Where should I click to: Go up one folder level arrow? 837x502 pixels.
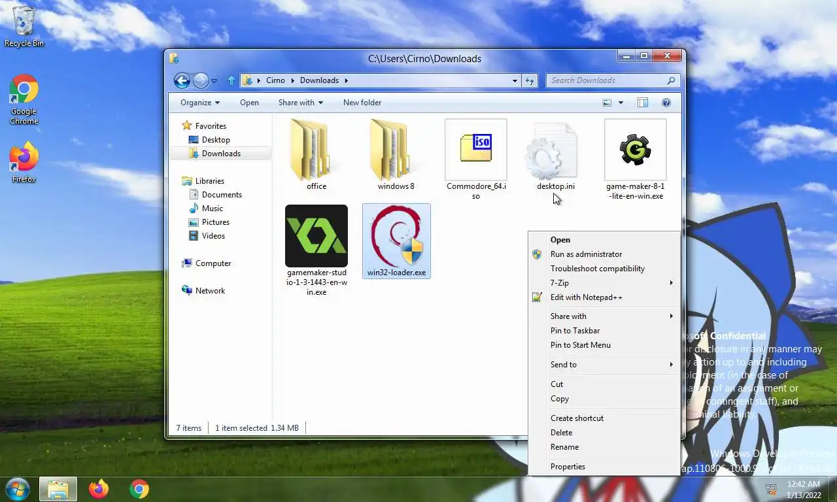click(231, 80)
